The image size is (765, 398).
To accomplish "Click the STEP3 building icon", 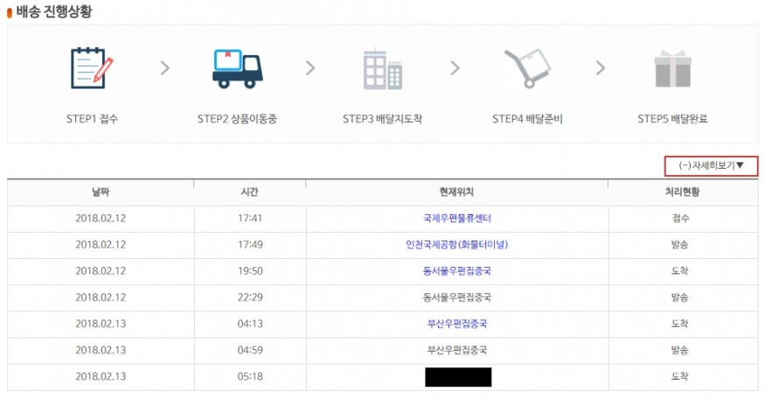I will click(383, 69).
